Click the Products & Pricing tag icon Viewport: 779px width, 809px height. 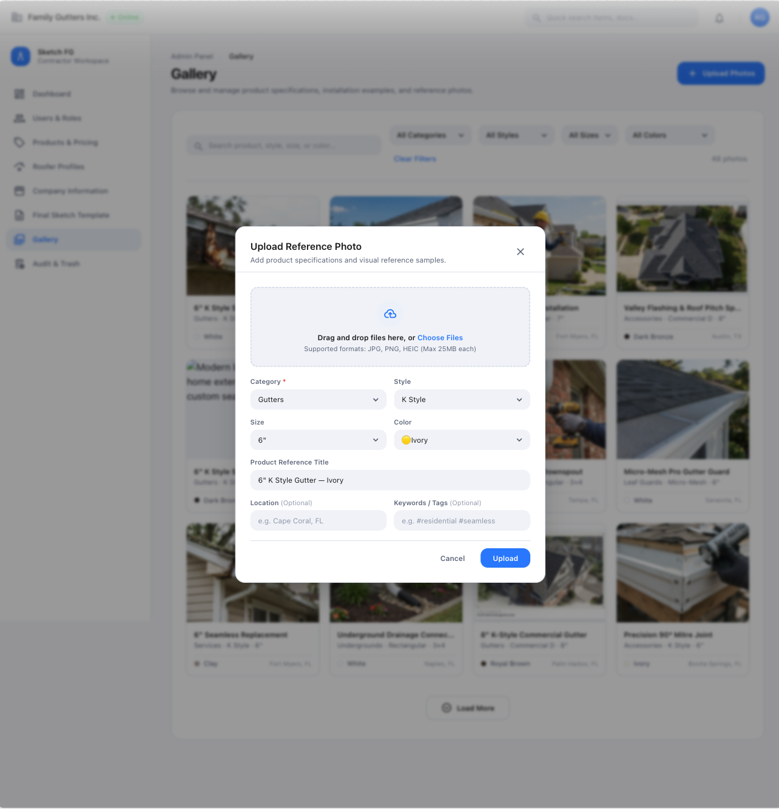[19, 143]
